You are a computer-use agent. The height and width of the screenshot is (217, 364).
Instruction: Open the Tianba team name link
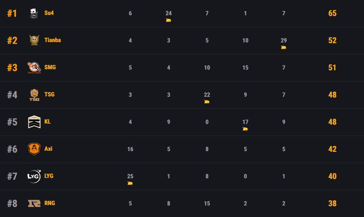coord(53,40)
